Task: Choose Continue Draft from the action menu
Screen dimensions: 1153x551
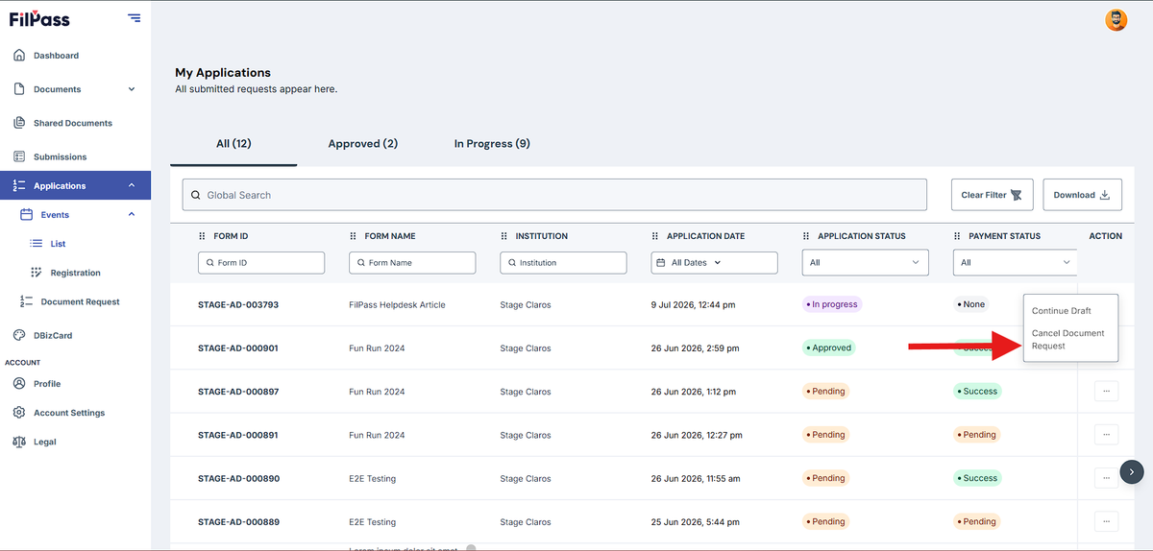Action: click(1062, 311)
